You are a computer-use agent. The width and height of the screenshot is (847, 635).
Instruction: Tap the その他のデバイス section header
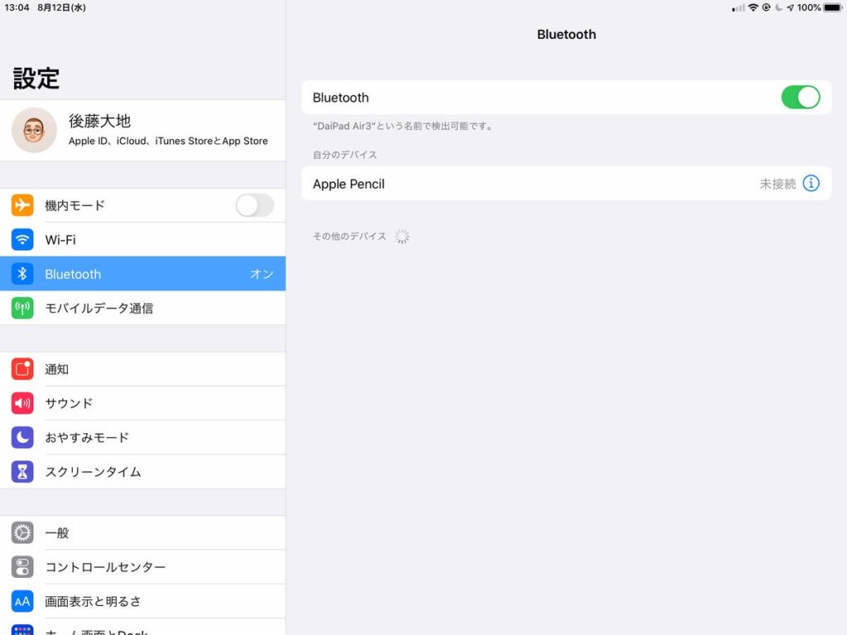coord(350,236)
